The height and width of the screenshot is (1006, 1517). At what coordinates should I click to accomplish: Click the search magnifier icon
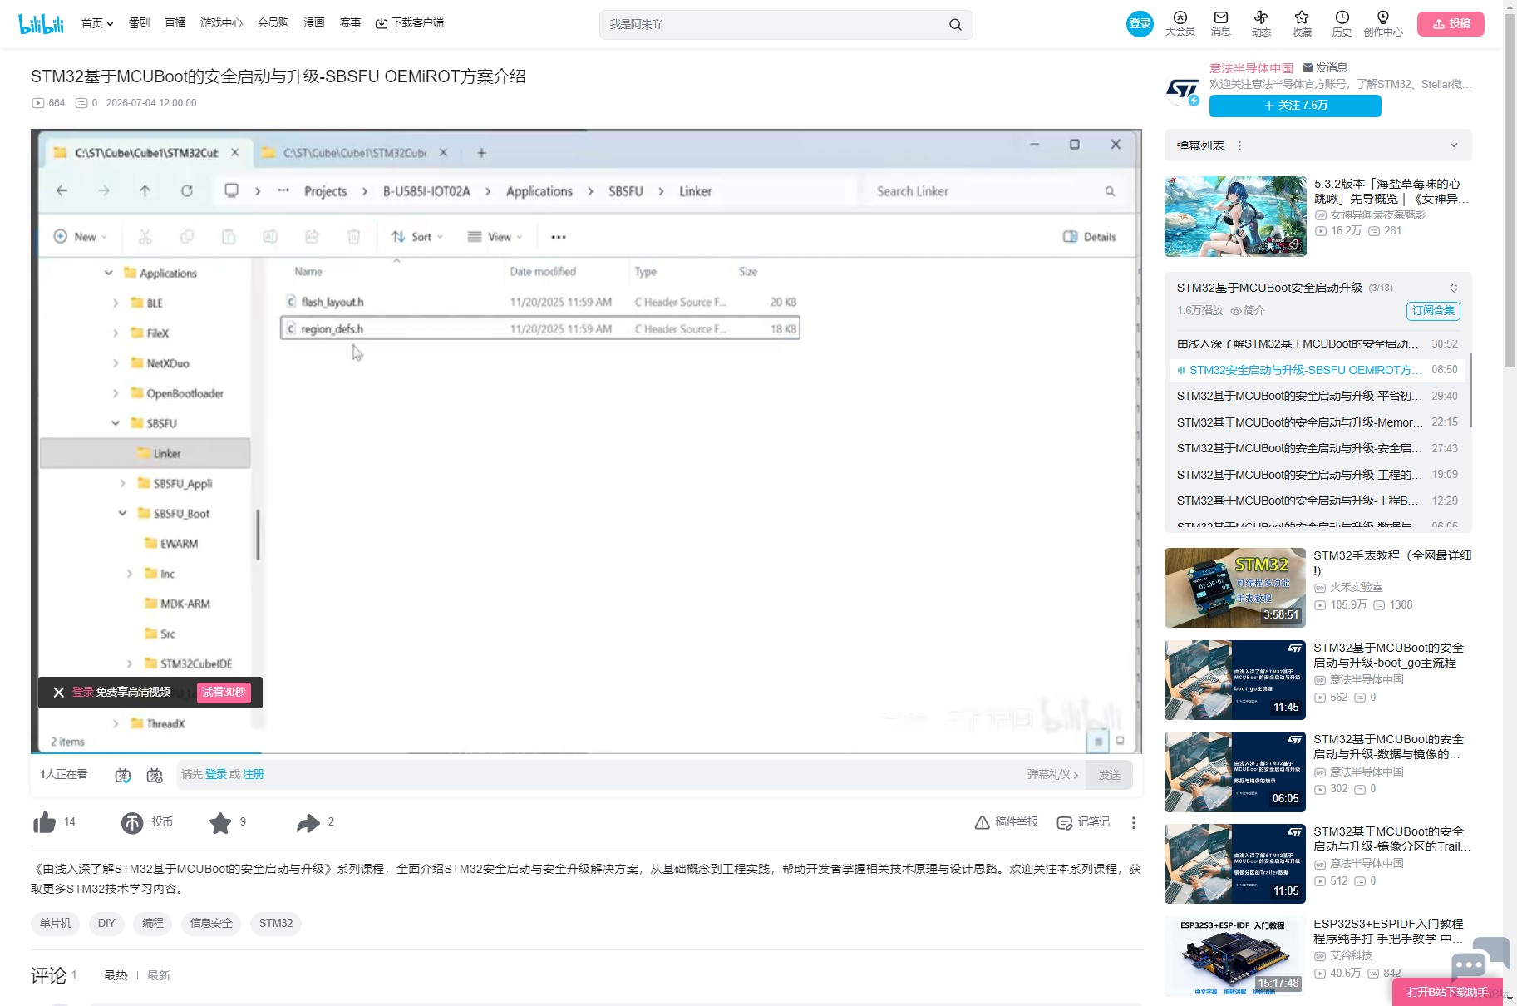(955, 24)
